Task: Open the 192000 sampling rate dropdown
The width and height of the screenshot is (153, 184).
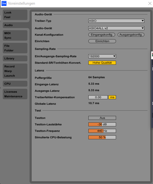Action: [x=102, y=56]
